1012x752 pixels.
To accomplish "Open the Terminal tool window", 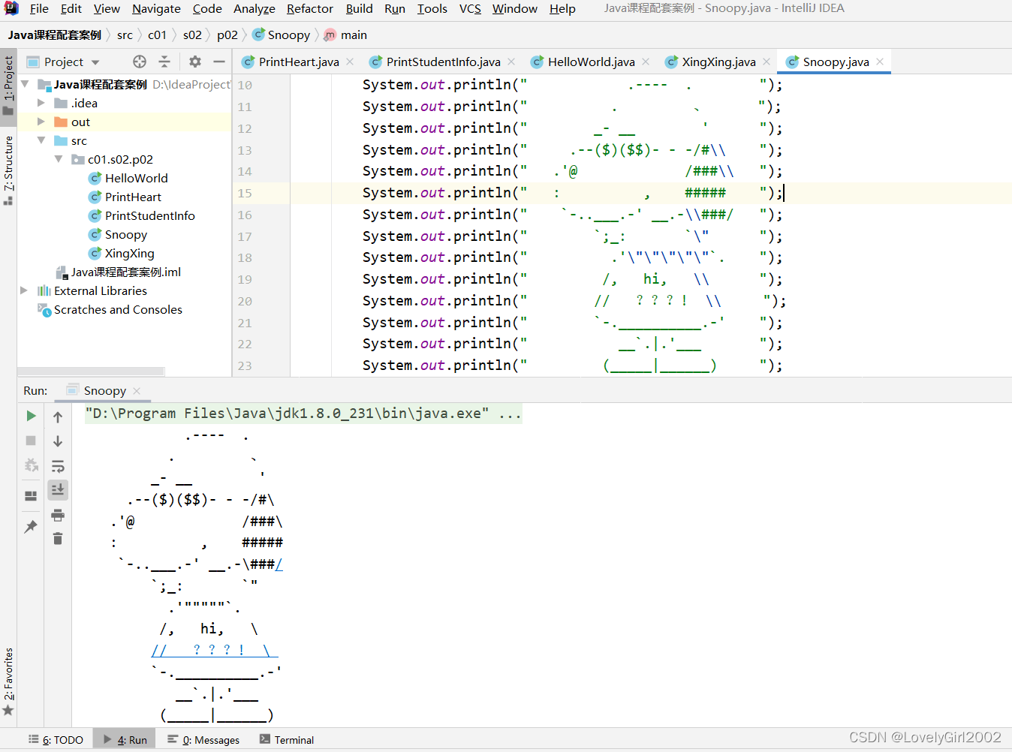I will tap(287, 739).
